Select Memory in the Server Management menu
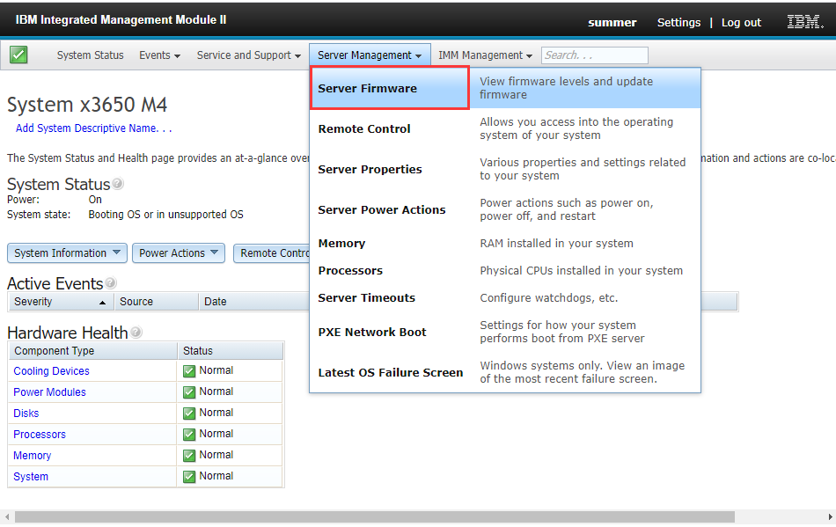836x527 pixels. pos(341,244)
